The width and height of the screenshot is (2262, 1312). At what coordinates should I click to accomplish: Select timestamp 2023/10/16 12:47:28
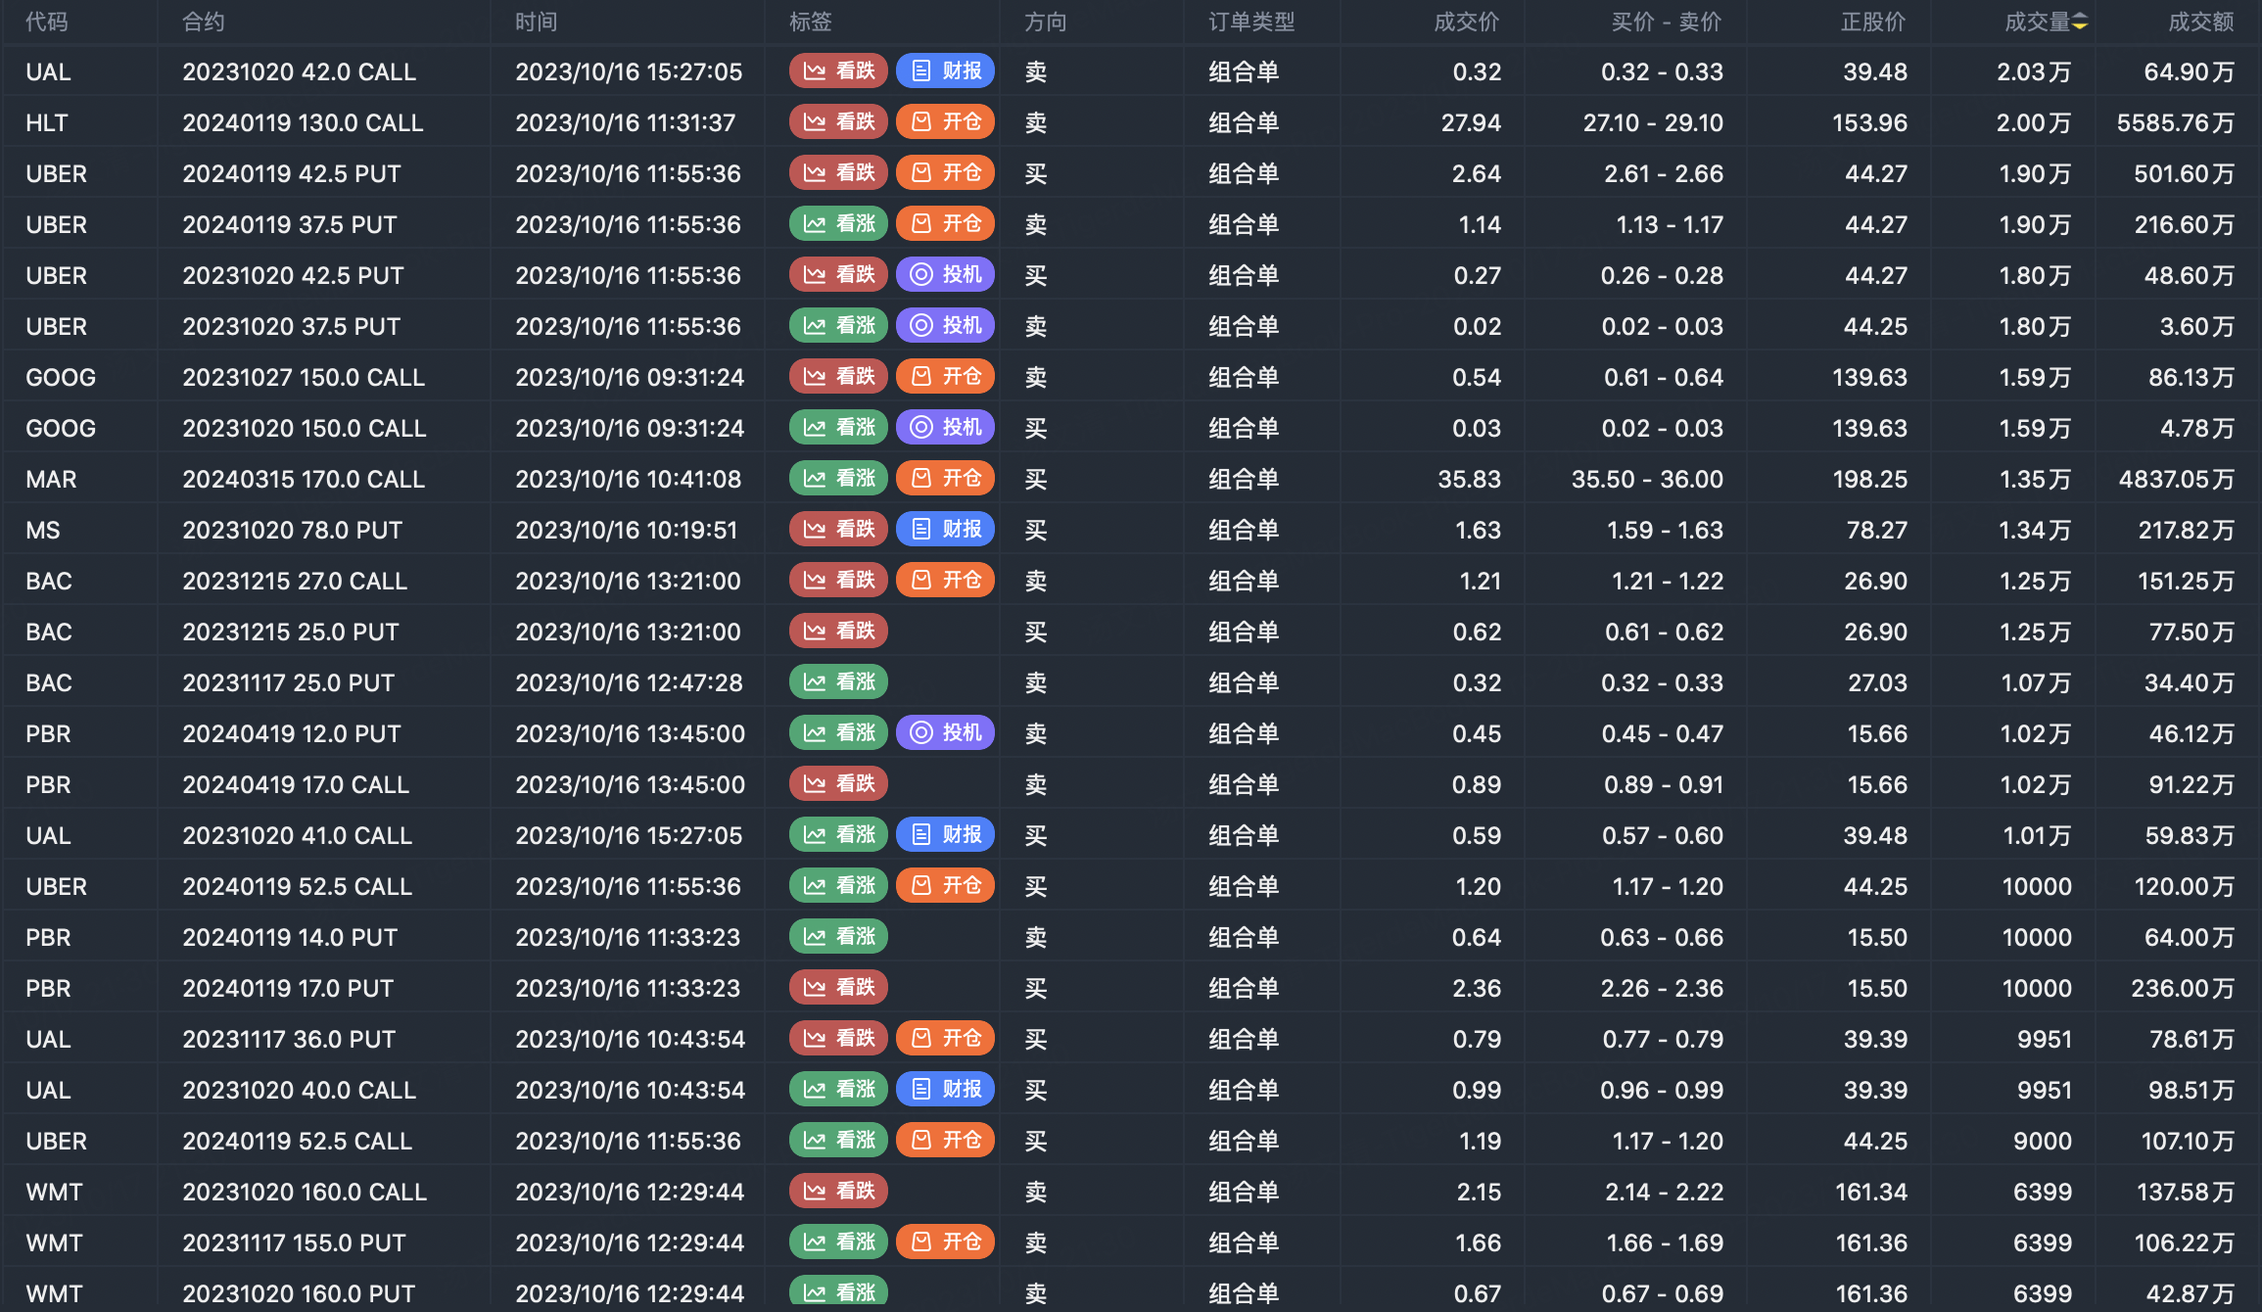pyautogui.click(x=629, y=682)
